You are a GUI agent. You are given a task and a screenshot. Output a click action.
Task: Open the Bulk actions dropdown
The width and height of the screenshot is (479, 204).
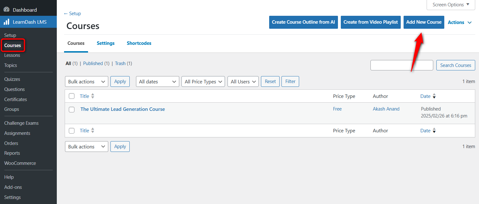click(x=86, y=81)
